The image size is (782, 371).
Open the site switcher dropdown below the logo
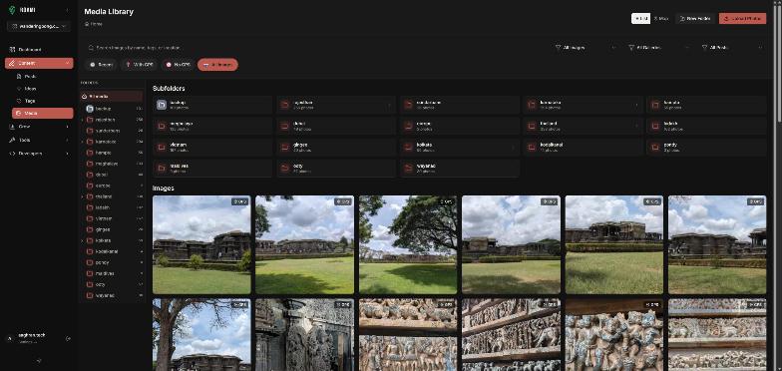tap(39, 26)
